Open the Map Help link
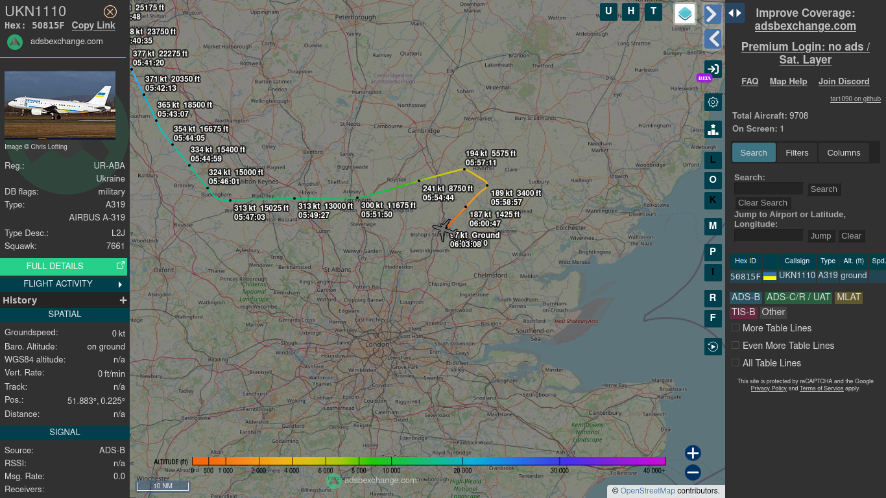The height and width of the screenshot is (498, 886). point(788,81)
